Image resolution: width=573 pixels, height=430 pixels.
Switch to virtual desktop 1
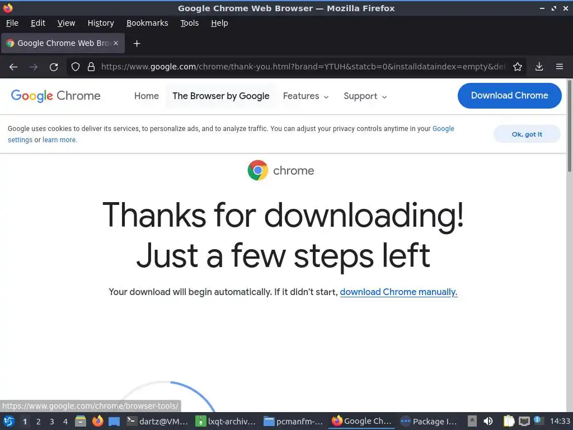tap(25, 421)
